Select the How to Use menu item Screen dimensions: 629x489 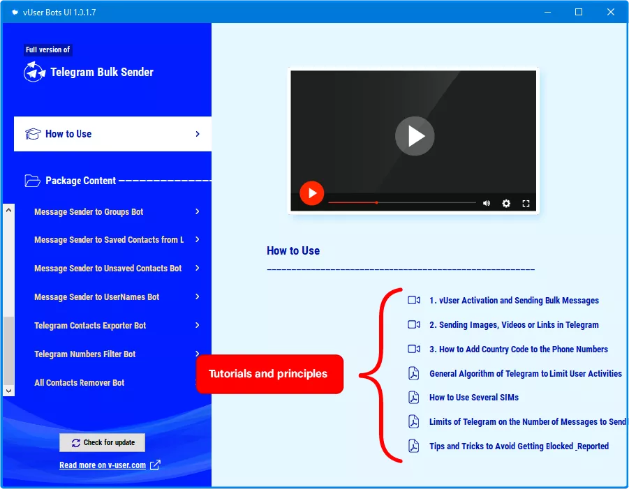(x=112, y=134)
